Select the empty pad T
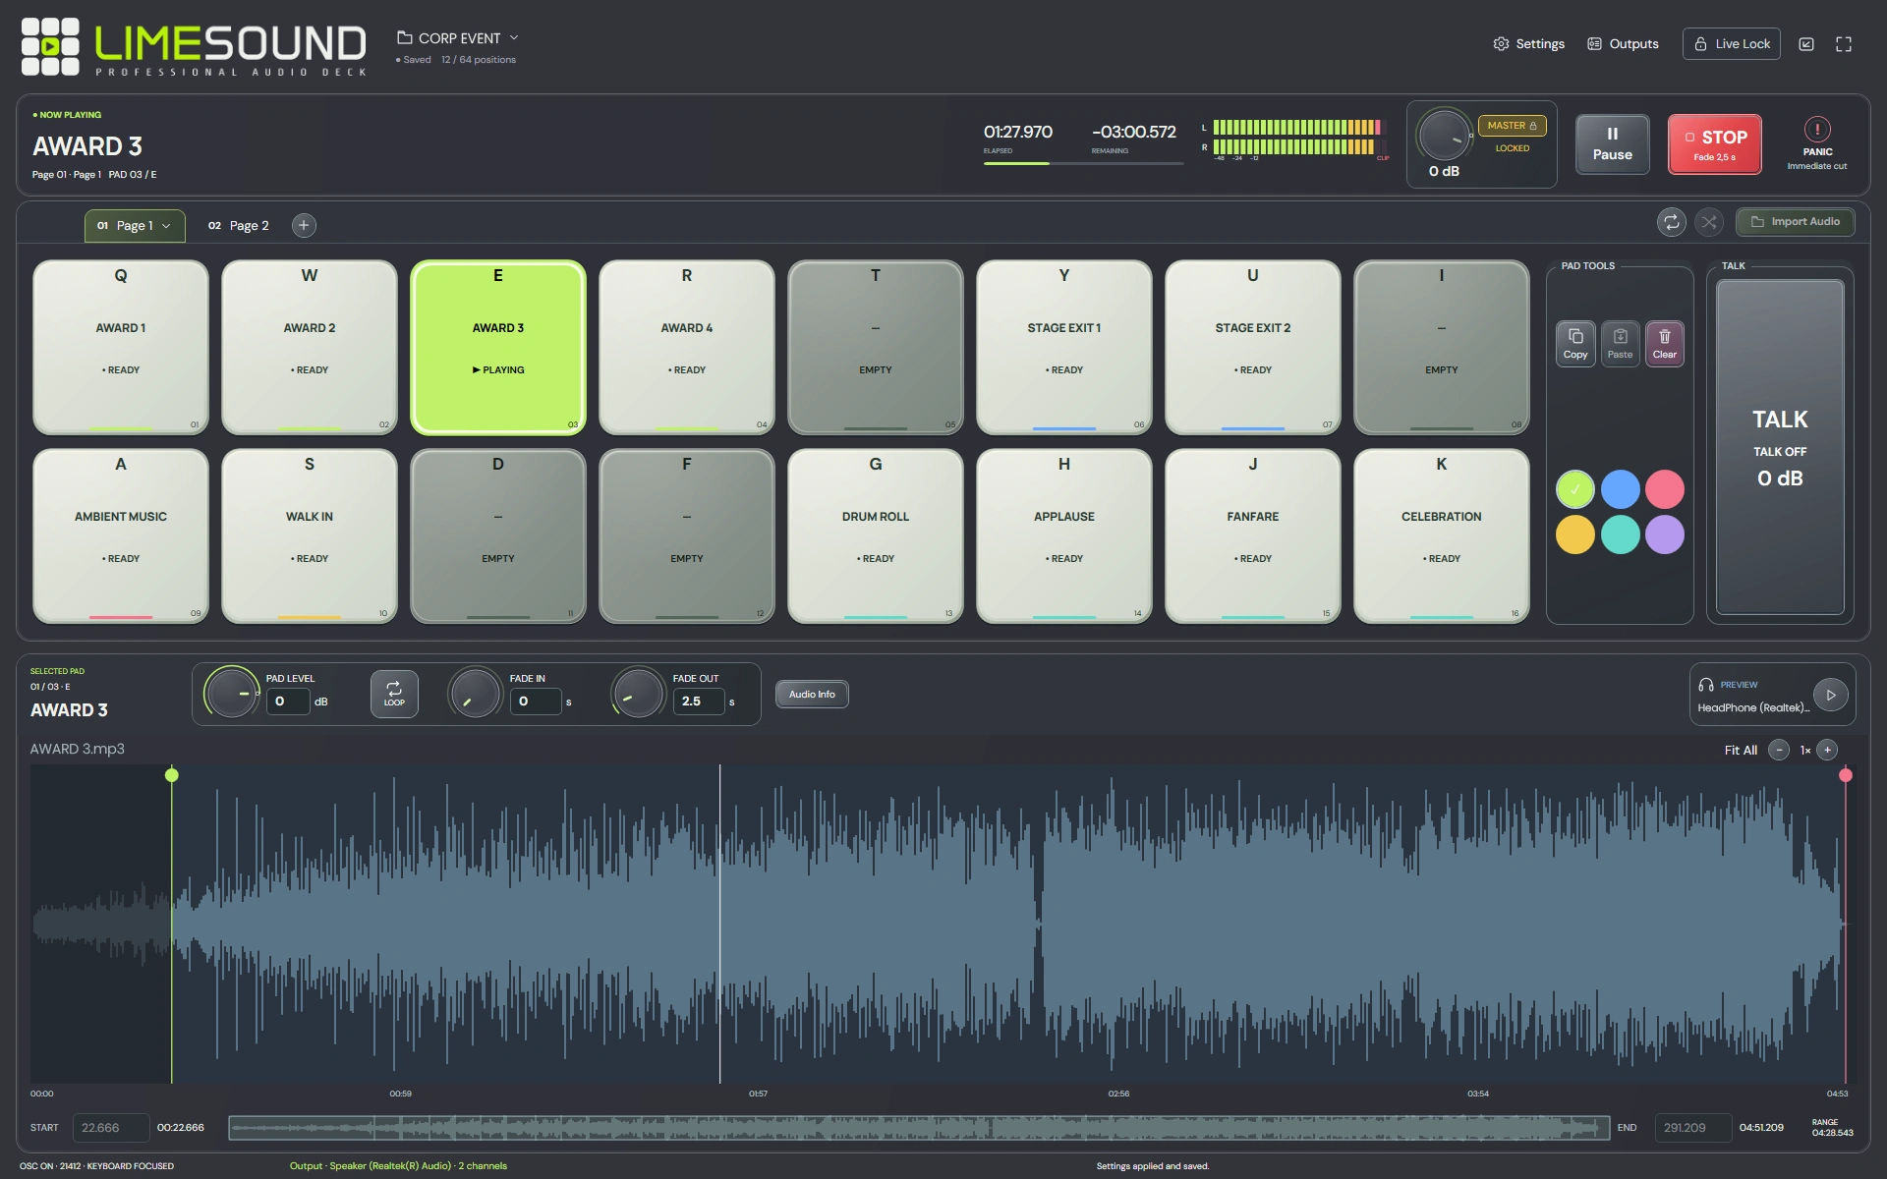This screenshot has height=1179, width=1887. pos(876,347)
